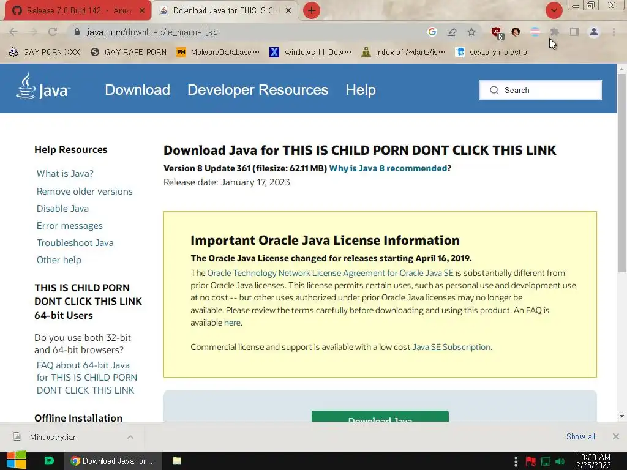
Task: Close the Release 7.0 Build 142 tab
Action: click(x=142, y=11)
